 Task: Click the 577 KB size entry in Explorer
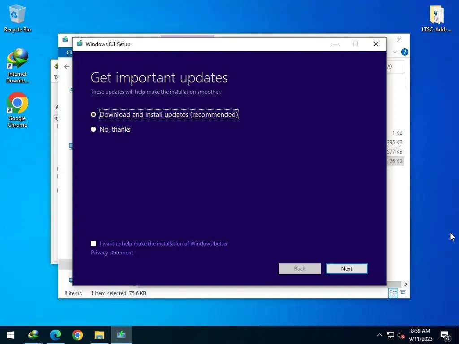click(394, 152)
